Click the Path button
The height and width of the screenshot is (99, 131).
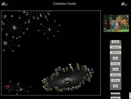(x=115, y=86)
